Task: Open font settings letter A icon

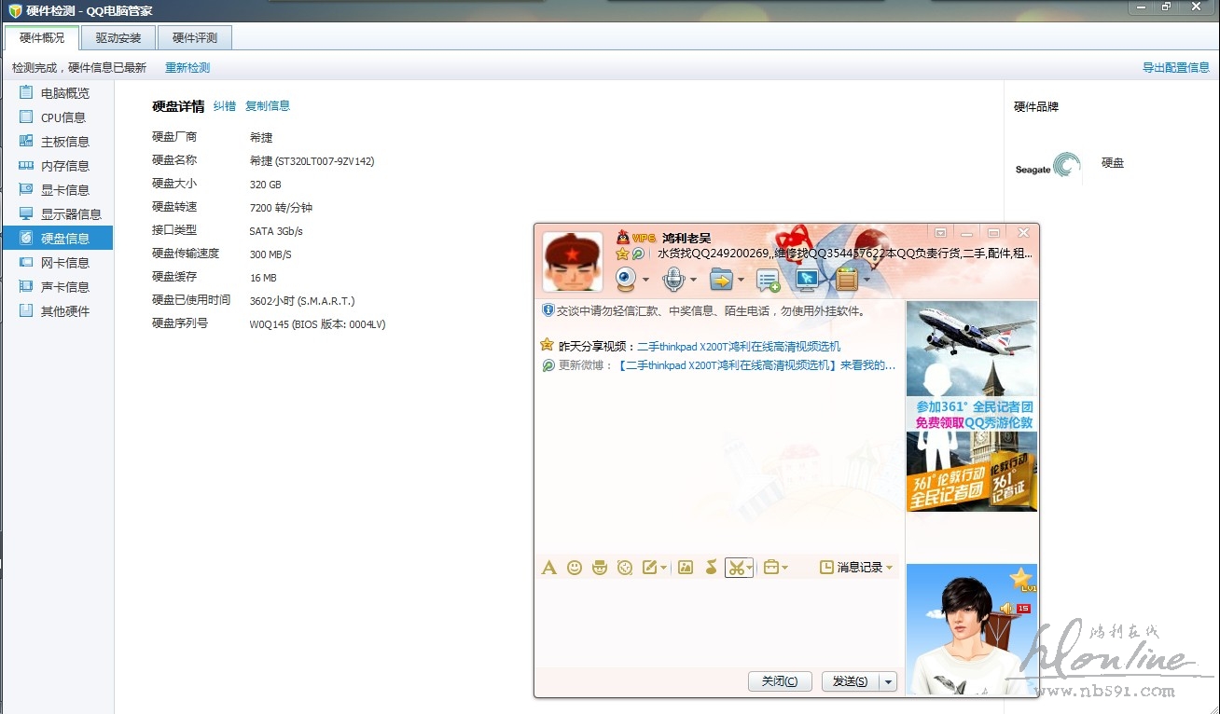Action: [x=549, y=567]
